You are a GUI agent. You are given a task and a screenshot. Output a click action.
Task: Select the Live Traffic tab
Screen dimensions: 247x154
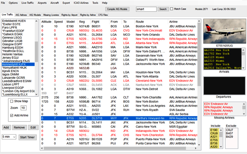point(7,14)
